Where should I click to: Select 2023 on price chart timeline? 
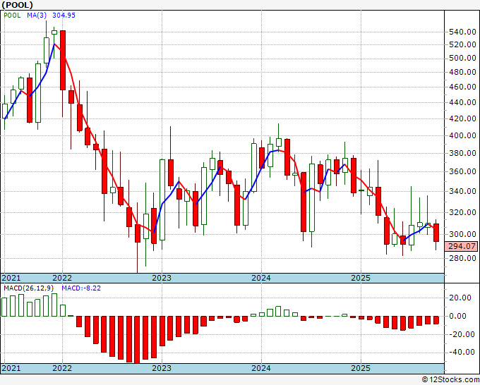tap(162, 278)
